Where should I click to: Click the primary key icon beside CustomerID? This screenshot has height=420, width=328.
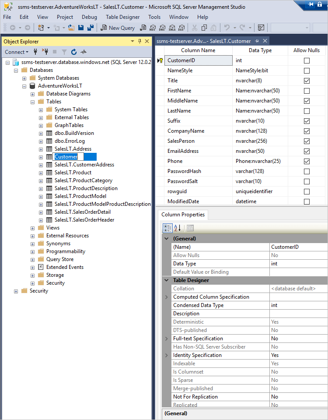pos(160,60)
